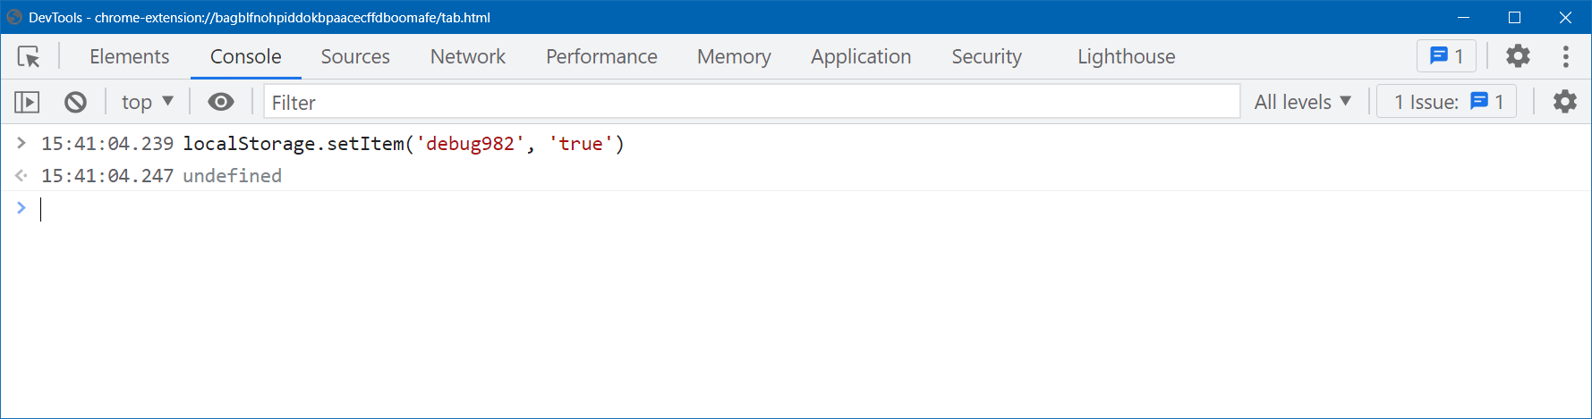The width and height of the screenshot is (1592, 419).
Task: Activate the inspect element picker icon
Action: (x=29, y=57)
